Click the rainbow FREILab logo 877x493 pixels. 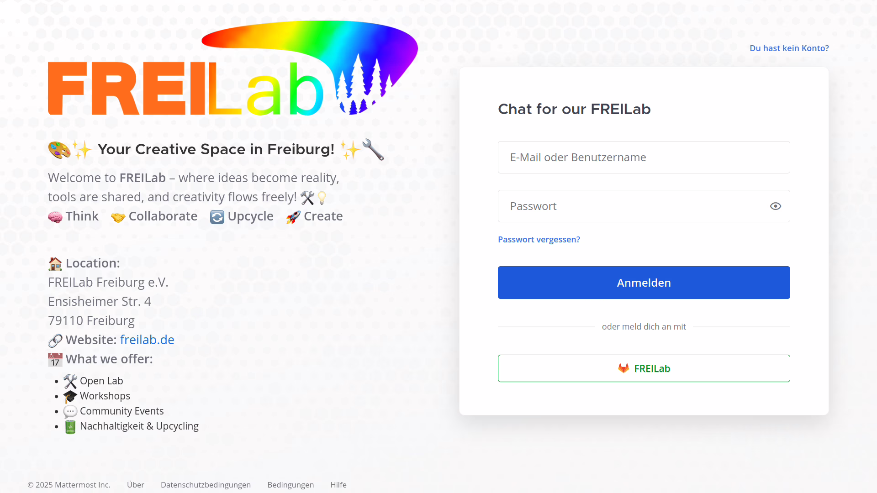coord(233,68)
